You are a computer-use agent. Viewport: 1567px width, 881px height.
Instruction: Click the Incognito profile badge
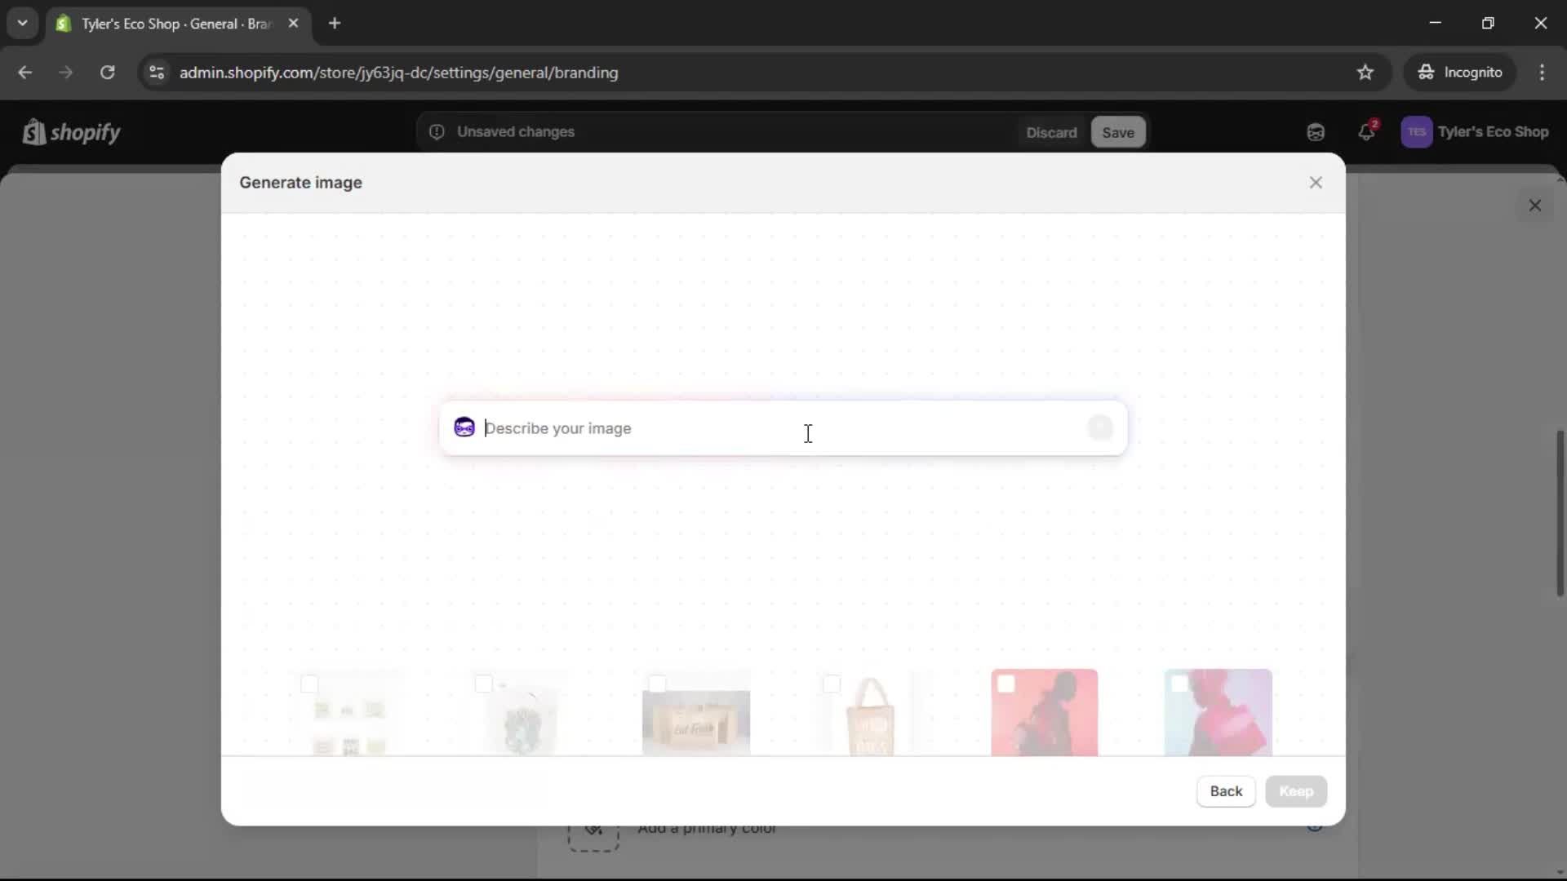point(1460,72)
